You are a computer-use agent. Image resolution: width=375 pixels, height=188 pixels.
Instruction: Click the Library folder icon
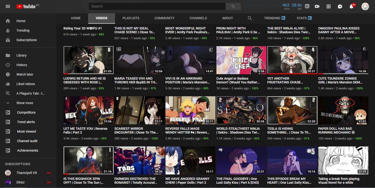(8, 55)
